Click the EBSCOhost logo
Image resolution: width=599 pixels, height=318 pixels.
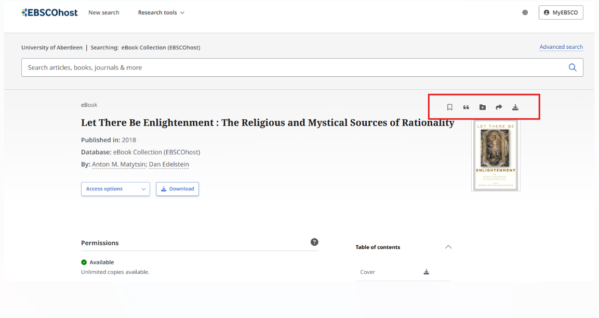click(50, 12)
